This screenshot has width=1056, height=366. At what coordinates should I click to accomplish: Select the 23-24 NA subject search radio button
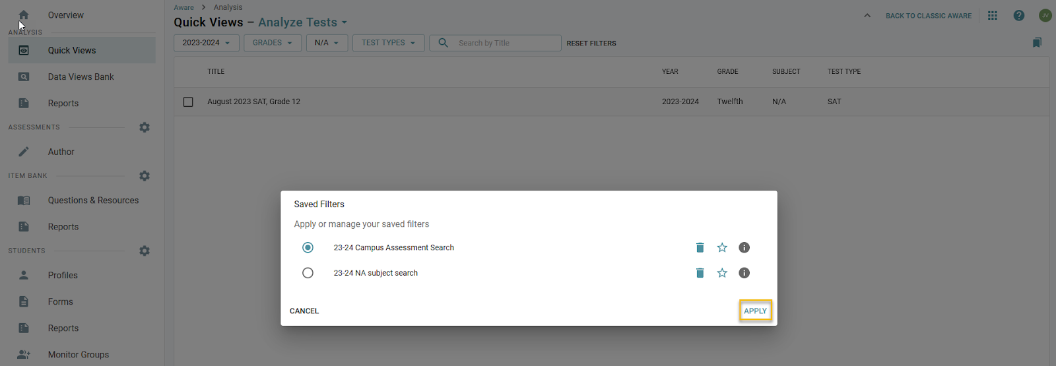[308, 273]
